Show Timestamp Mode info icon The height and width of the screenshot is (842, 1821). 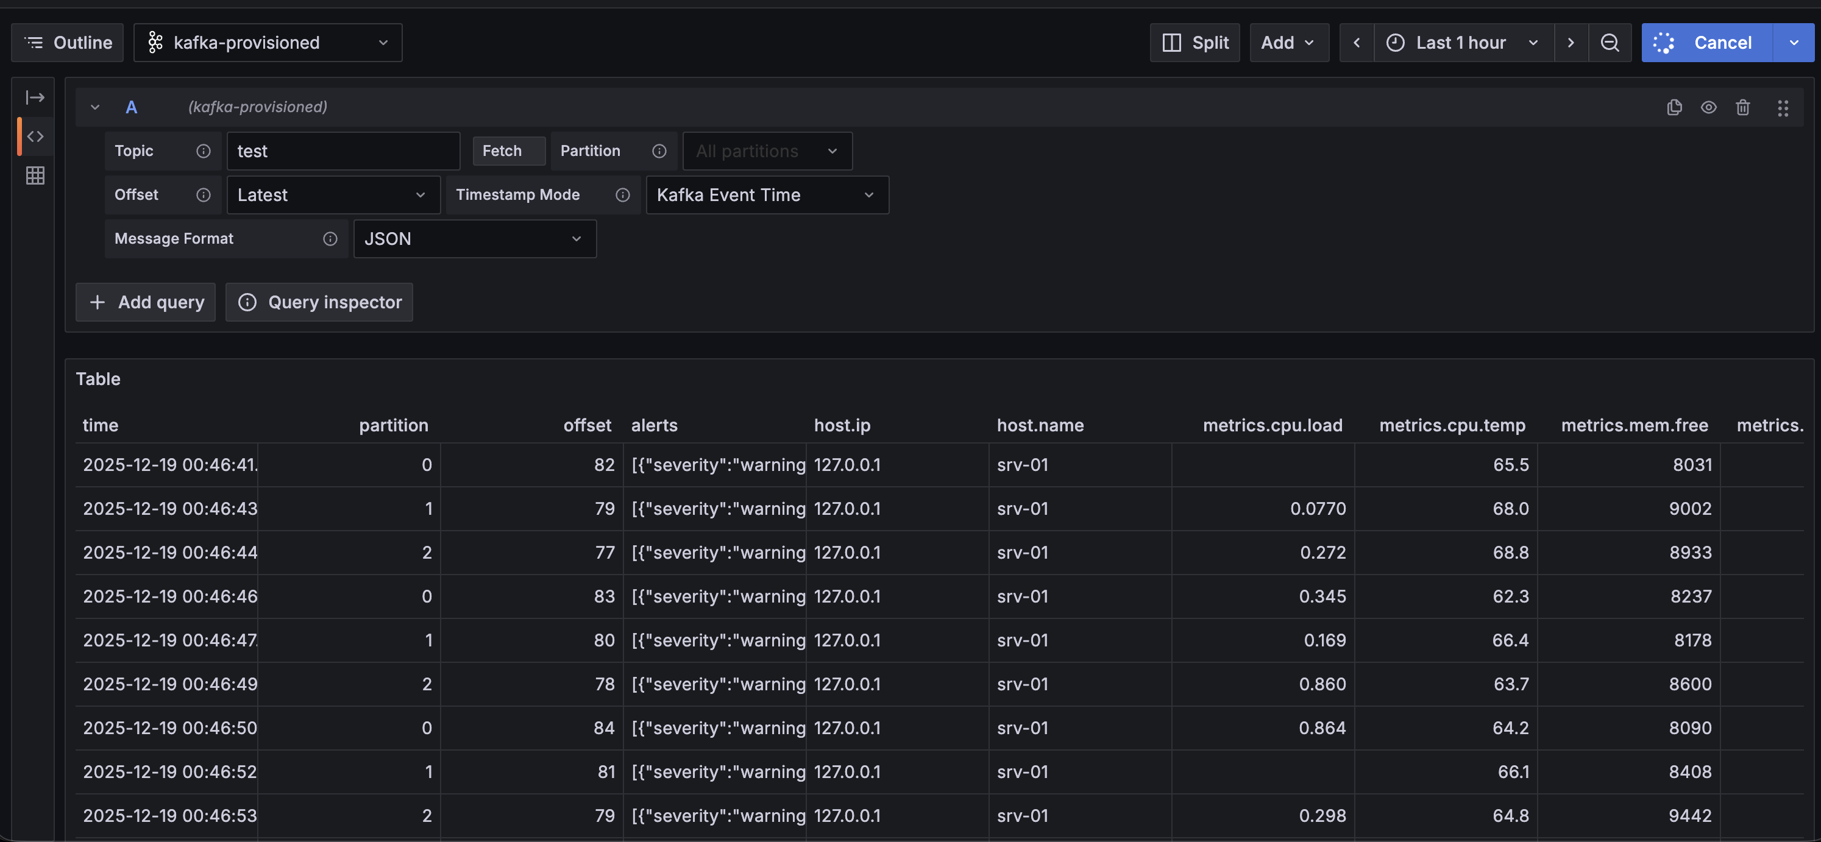623,194
